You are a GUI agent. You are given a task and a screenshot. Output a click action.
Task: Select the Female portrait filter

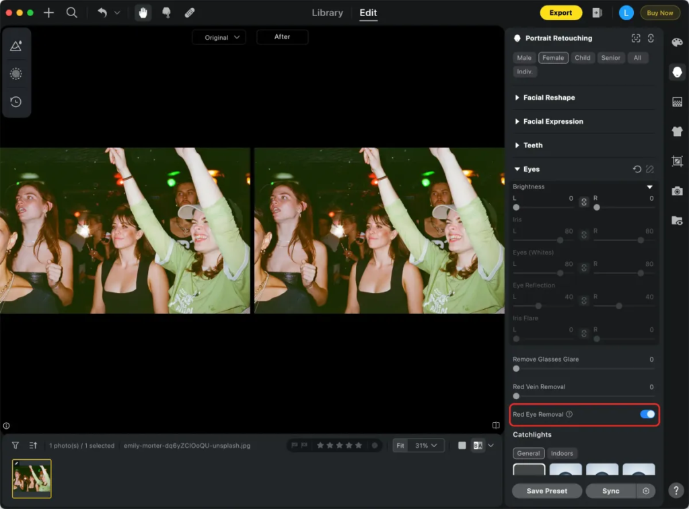click(x=553, y=58)
